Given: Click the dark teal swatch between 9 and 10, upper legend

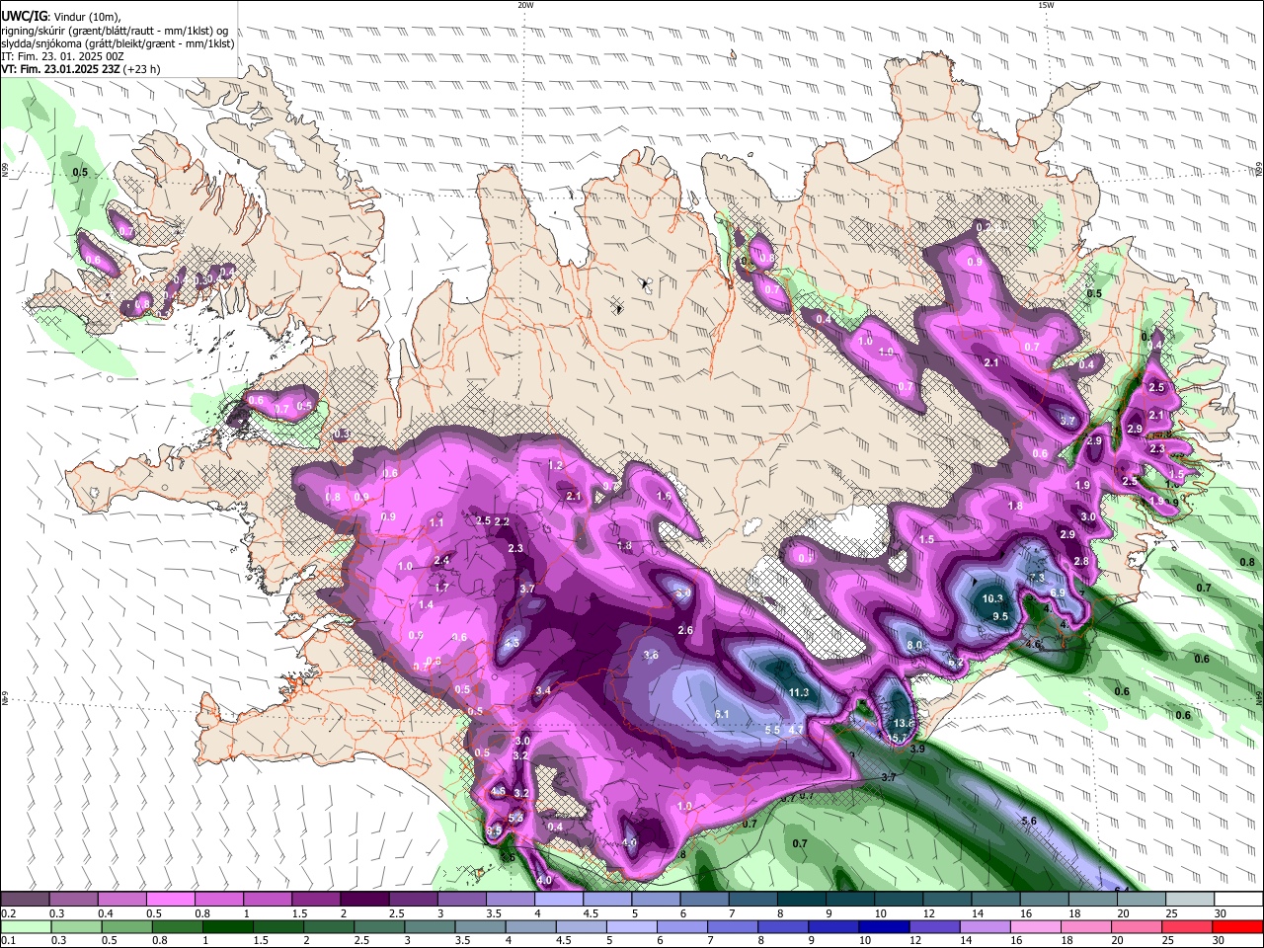Looking at the screenshot, I should point(850,900).
